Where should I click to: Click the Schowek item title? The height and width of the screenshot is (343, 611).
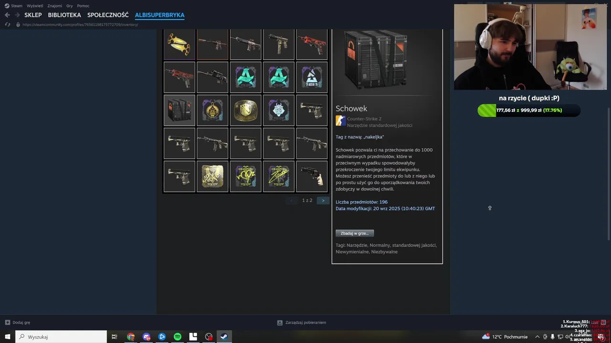(x=351, y=108)
